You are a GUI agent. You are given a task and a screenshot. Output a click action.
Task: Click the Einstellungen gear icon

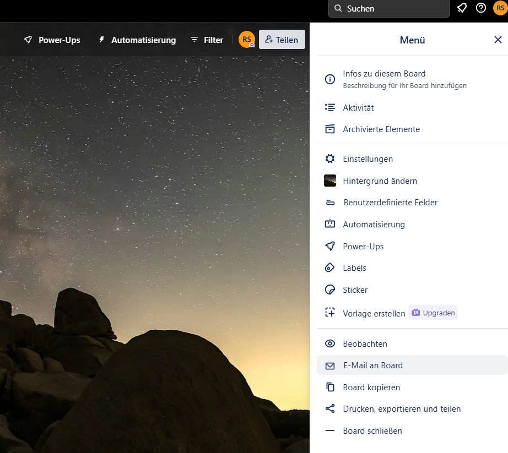[330, 159]
